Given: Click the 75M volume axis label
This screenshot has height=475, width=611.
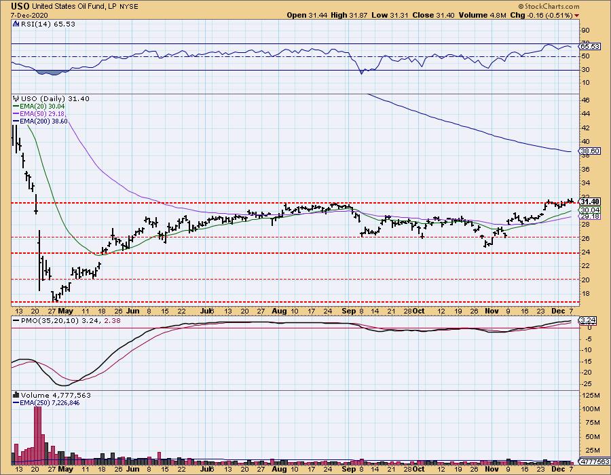Looking at the screenshot, I should [592, 423].
